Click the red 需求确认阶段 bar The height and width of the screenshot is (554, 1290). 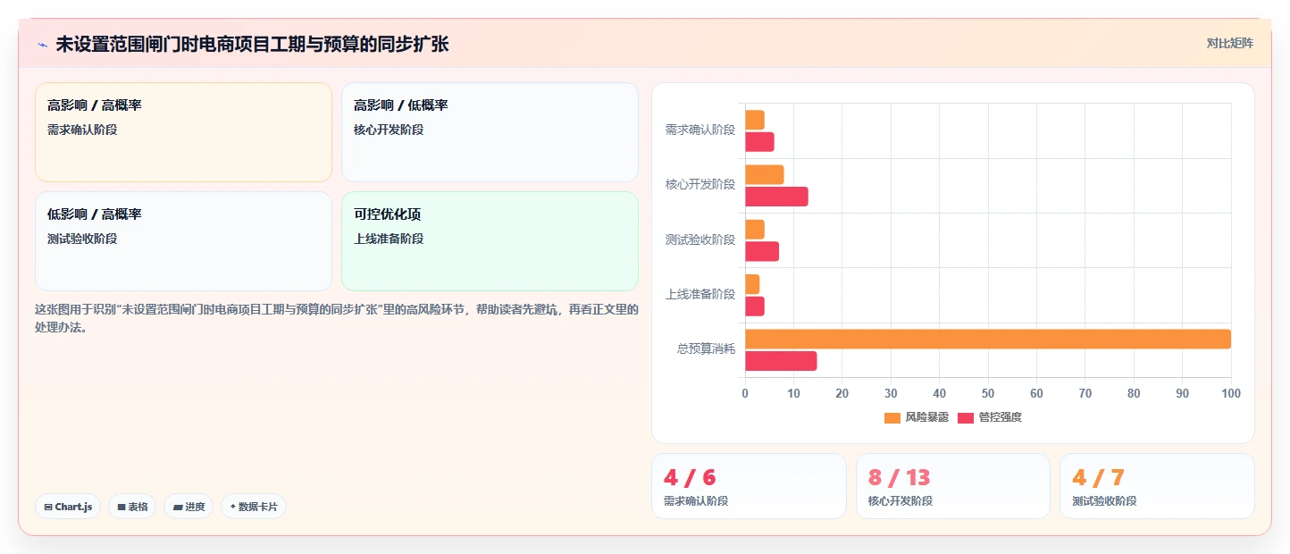[759, 142]
